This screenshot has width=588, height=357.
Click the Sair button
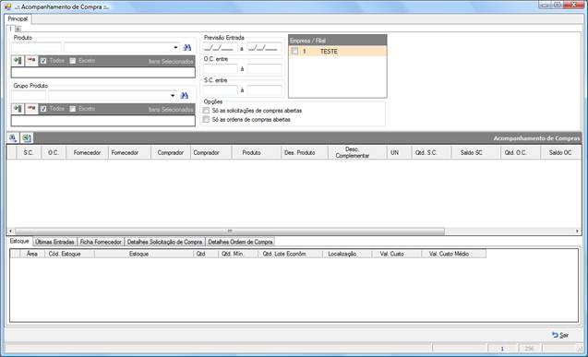click(x=560, y=335)
